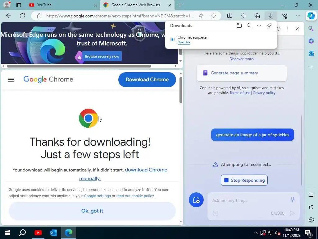Open Google settings link
This screenshot has height=239, width=318.
[97, 196]
